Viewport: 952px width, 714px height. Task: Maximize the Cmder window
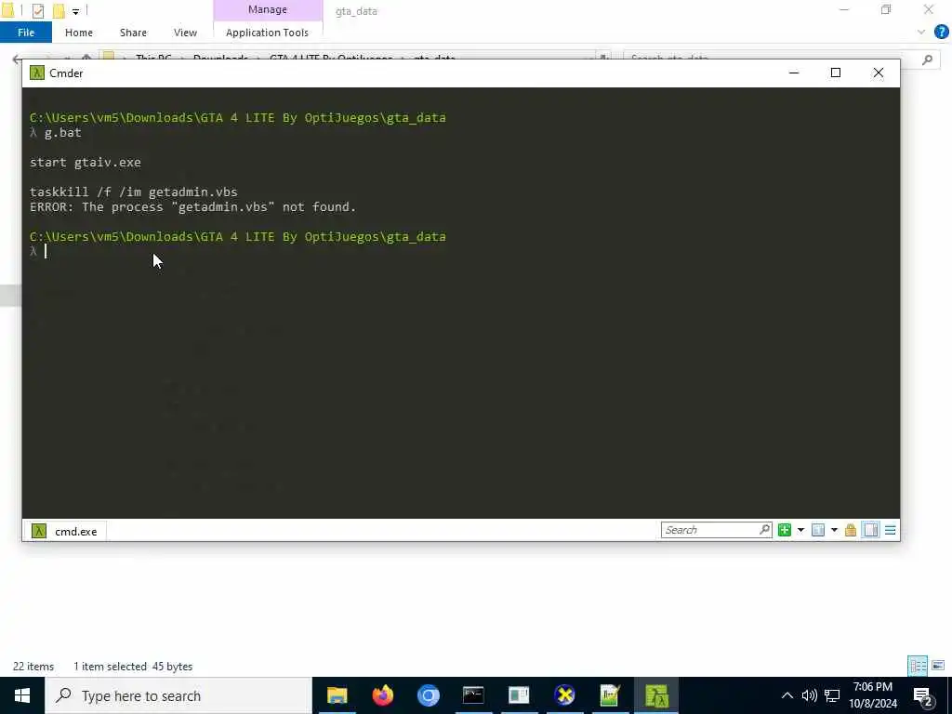click(836, 73)
